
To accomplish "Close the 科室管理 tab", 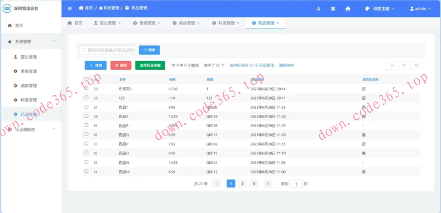I will click(238, 23).
